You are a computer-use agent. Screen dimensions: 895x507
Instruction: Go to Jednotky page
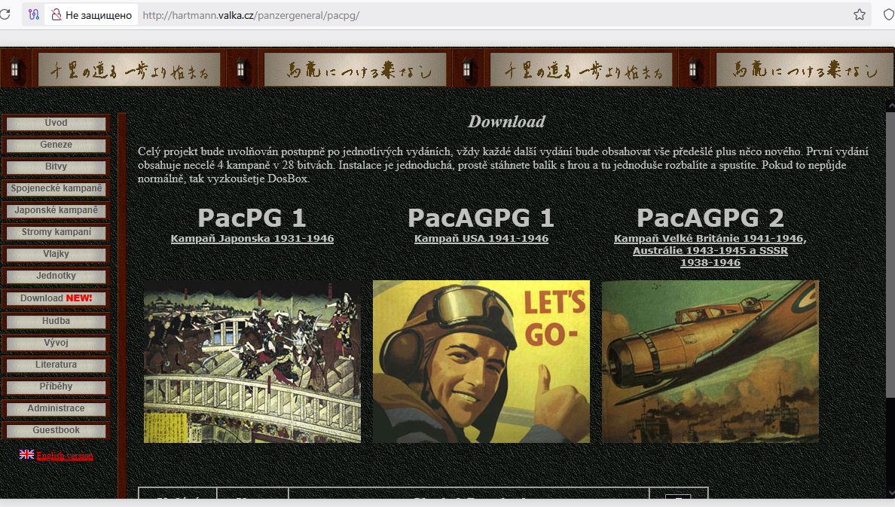[x=56, y=276]
